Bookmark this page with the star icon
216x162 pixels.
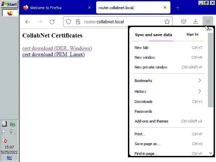pos(167,22)
